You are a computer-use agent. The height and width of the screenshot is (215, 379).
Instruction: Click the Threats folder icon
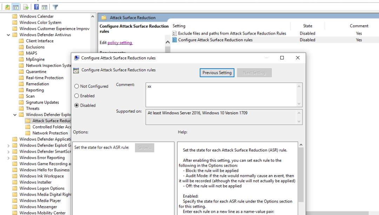(x=21, y=108)
